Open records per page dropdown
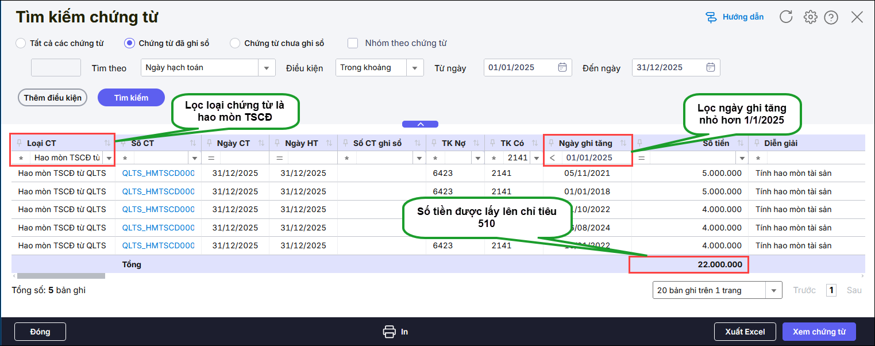 [x=774, y=290]
